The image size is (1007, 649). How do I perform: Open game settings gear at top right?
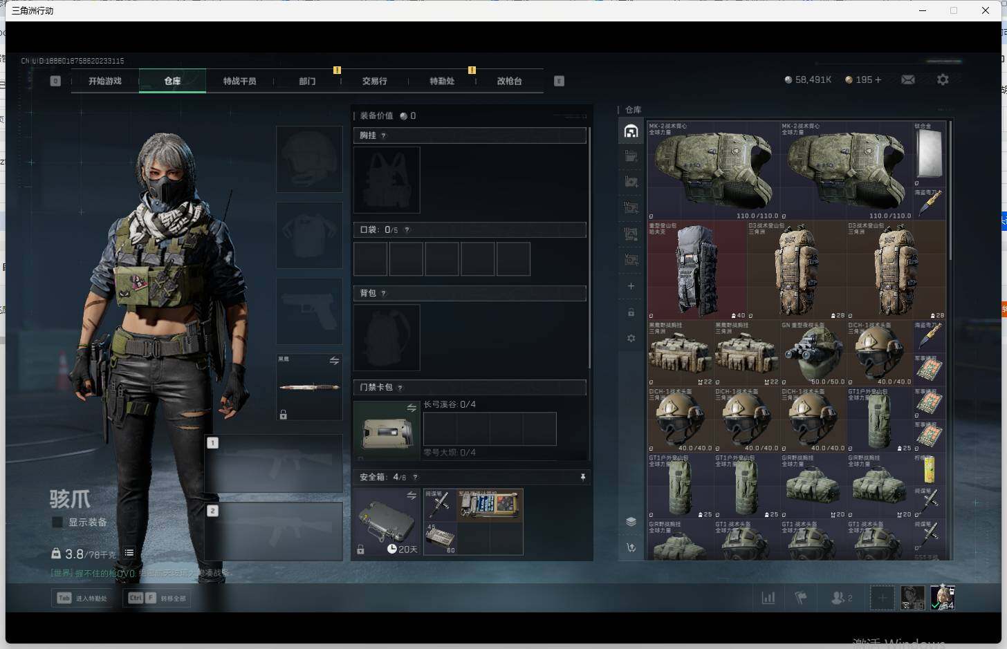point(943,80)
